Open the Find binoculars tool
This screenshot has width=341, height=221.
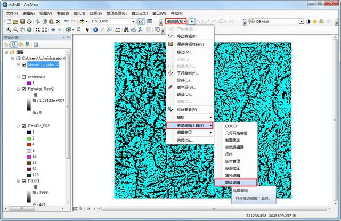126,30
